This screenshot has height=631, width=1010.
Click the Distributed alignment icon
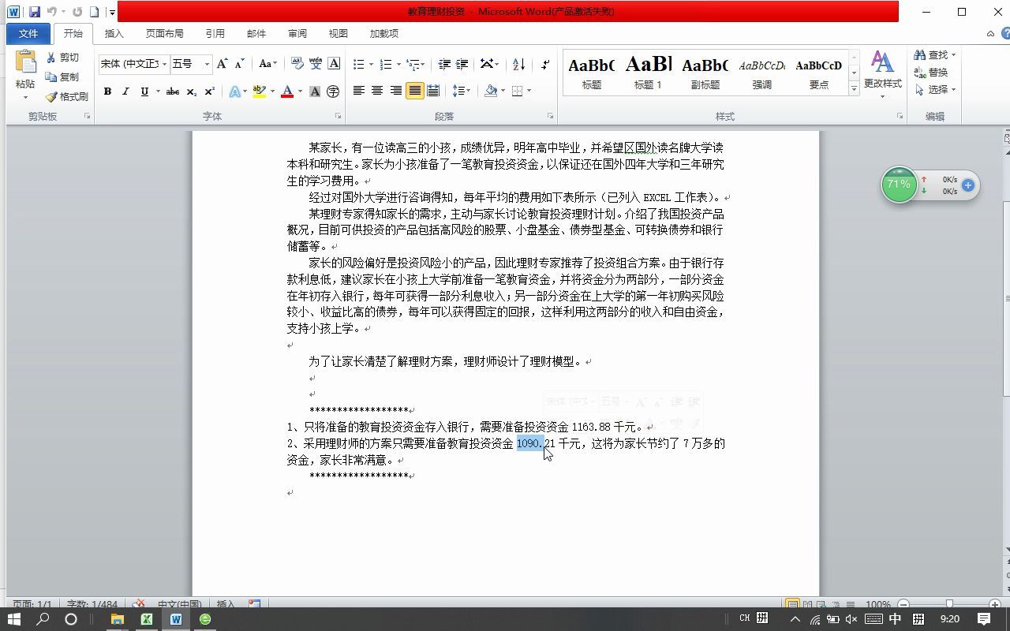[433, 91]
